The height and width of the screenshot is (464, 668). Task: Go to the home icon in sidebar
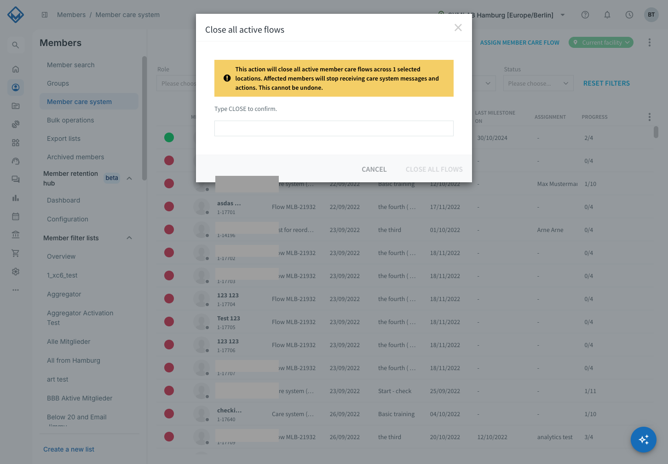coord(16,69)
